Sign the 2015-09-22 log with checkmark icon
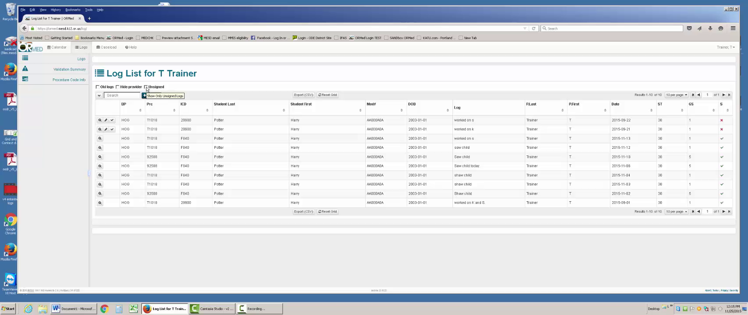 112,120
